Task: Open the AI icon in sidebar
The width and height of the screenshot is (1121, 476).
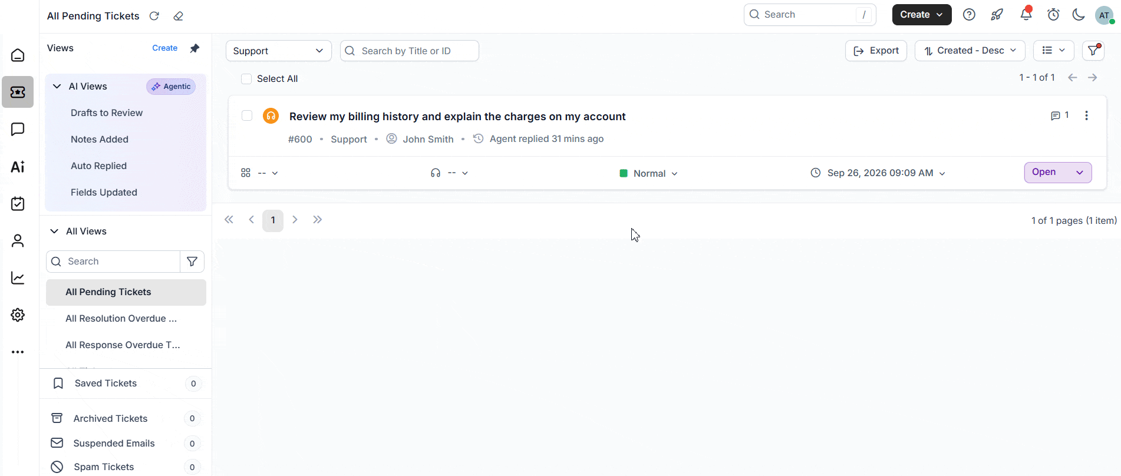Action: 18,167
